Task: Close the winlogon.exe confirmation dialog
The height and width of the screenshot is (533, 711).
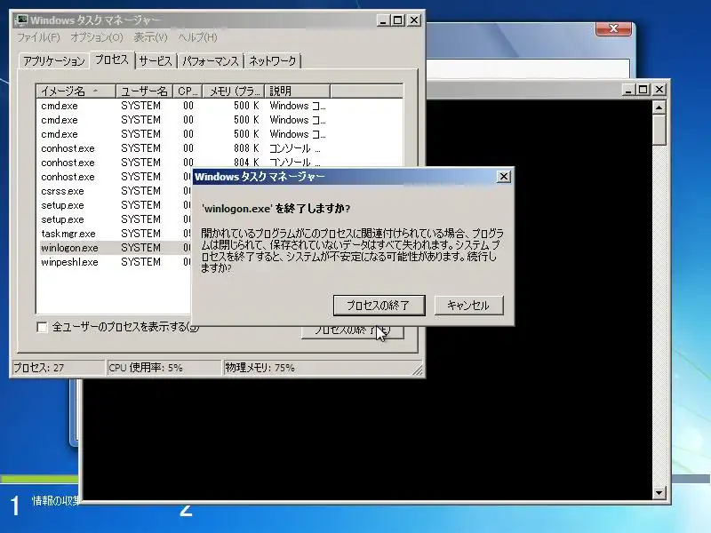Action: (504, 176)
